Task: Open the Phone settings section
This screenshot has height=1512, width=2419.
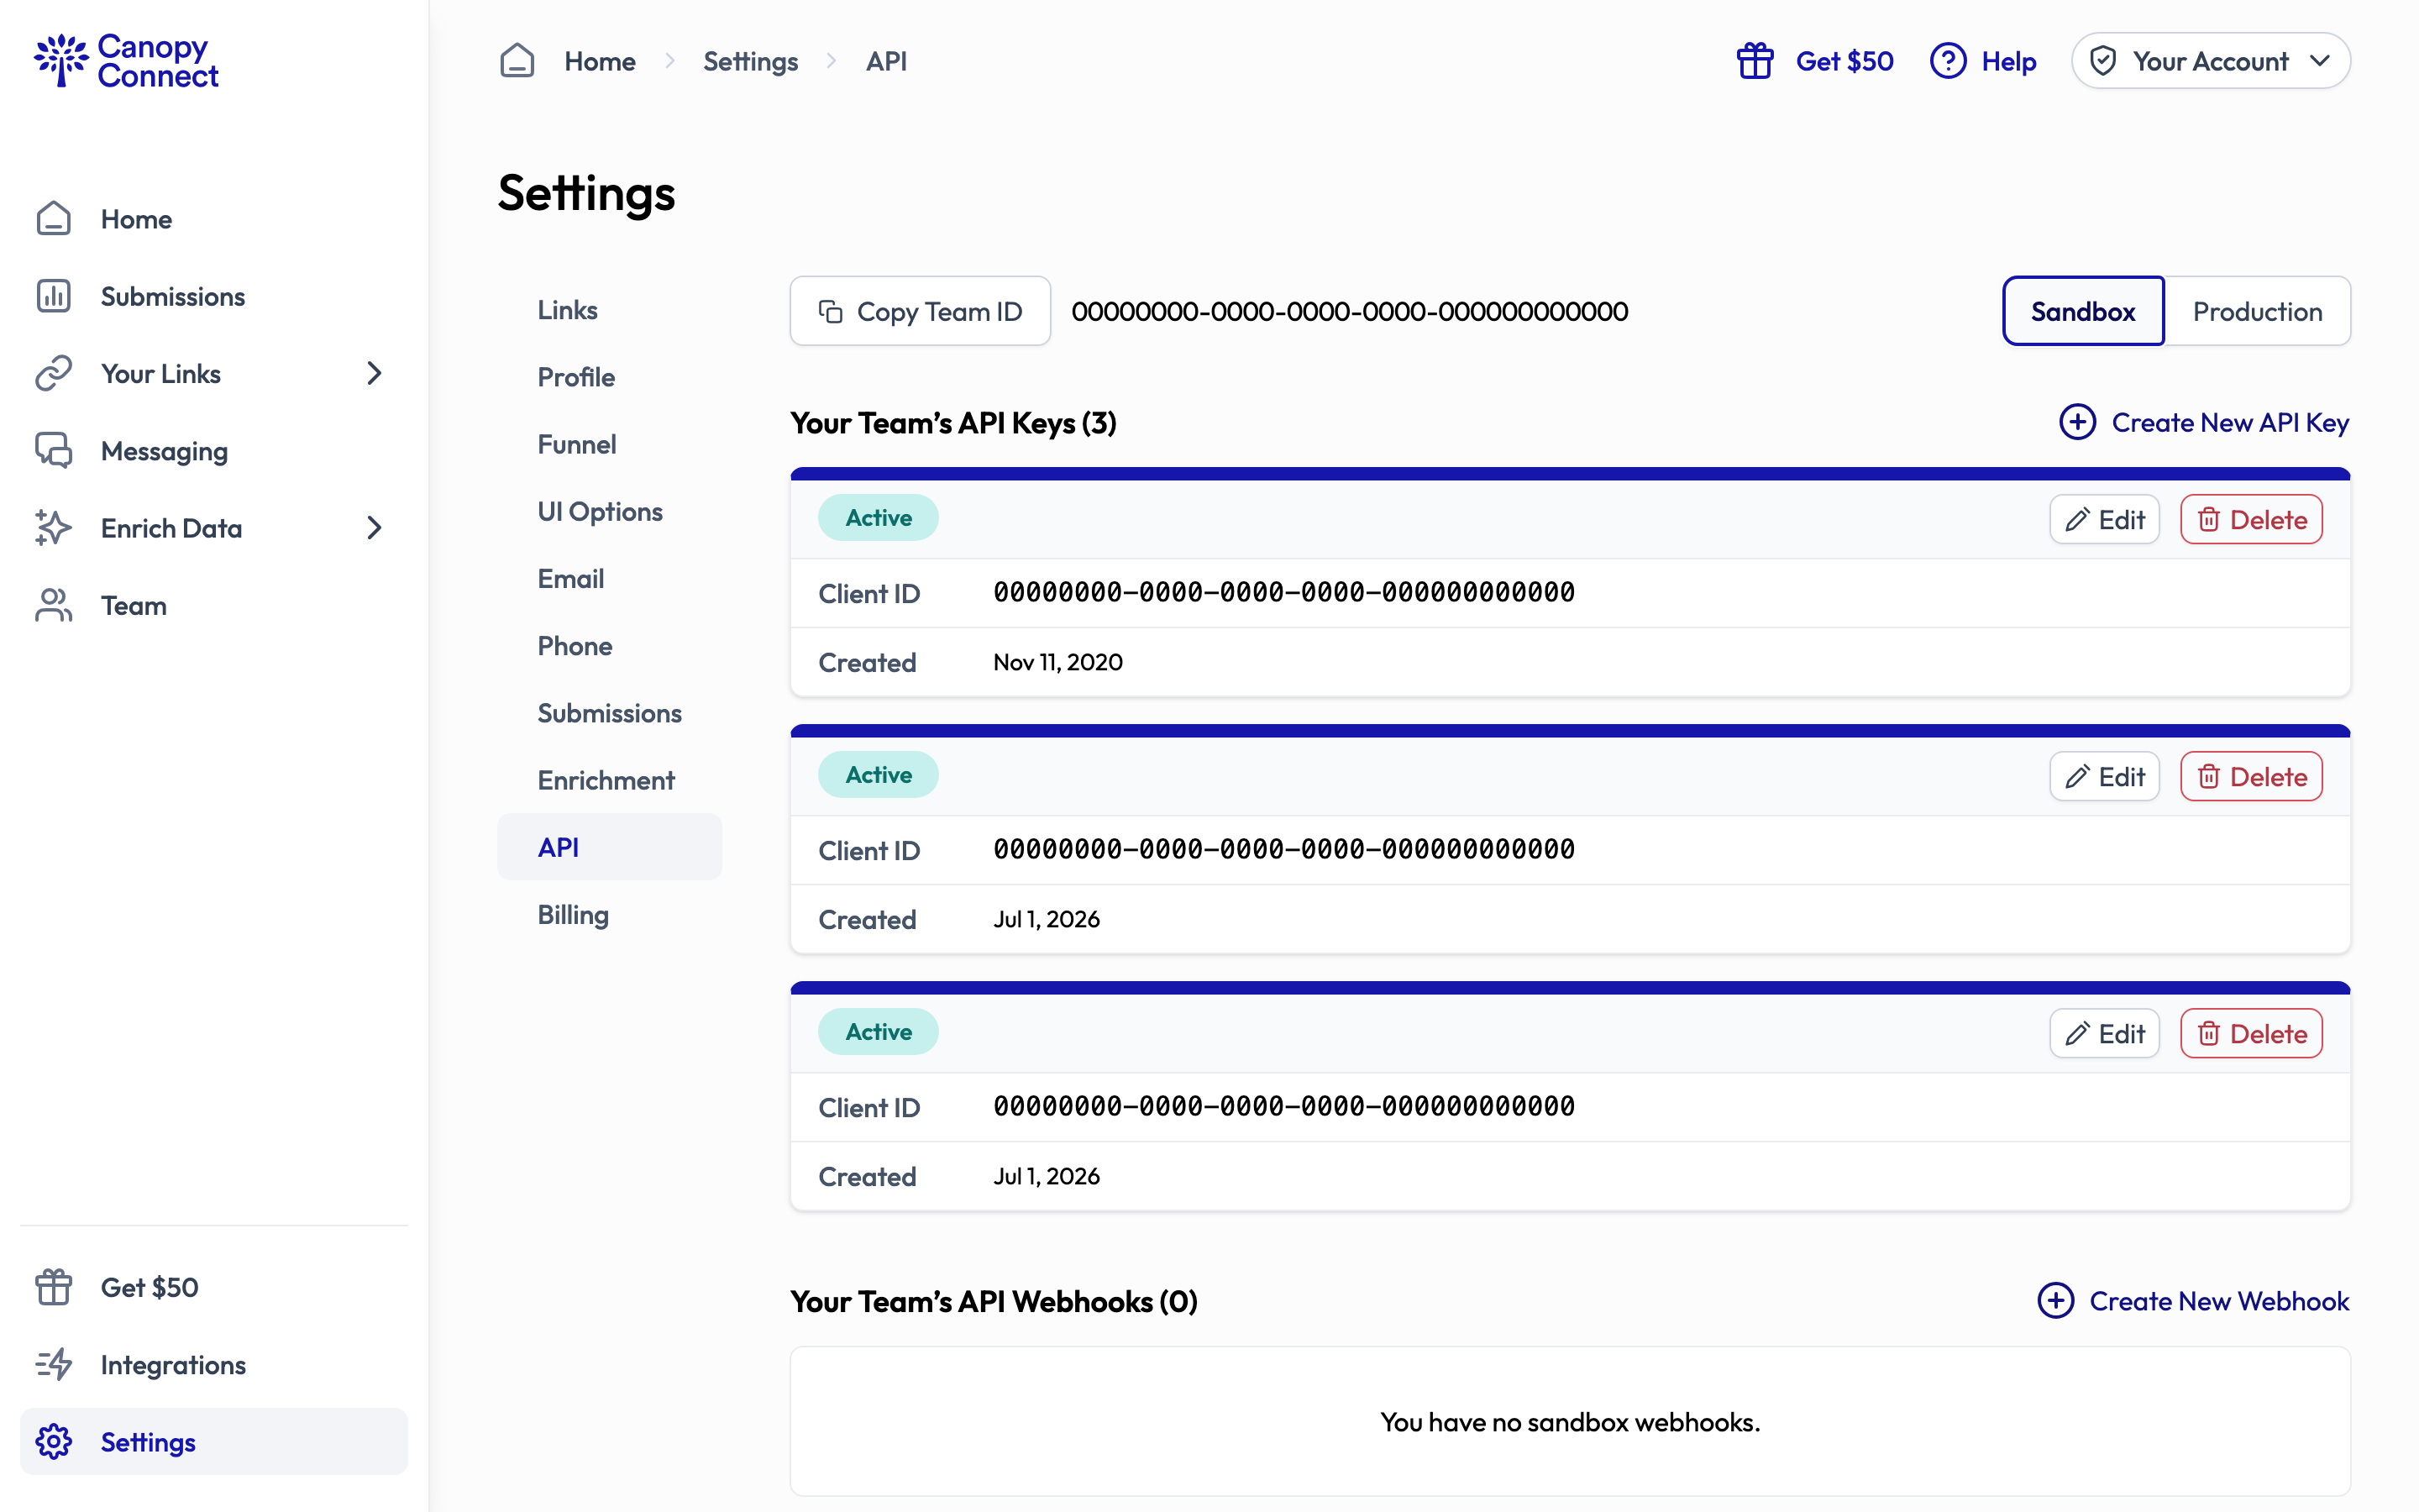Action: click(575, 645)
